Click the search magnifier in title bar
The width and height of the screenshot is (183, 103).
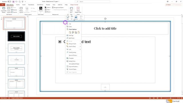click(77, 2)
